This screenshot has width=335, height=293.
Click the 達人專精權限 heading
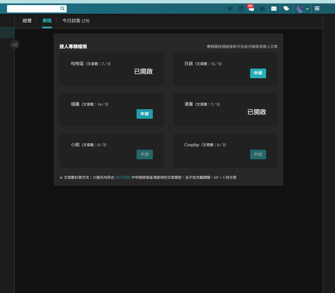73,47
